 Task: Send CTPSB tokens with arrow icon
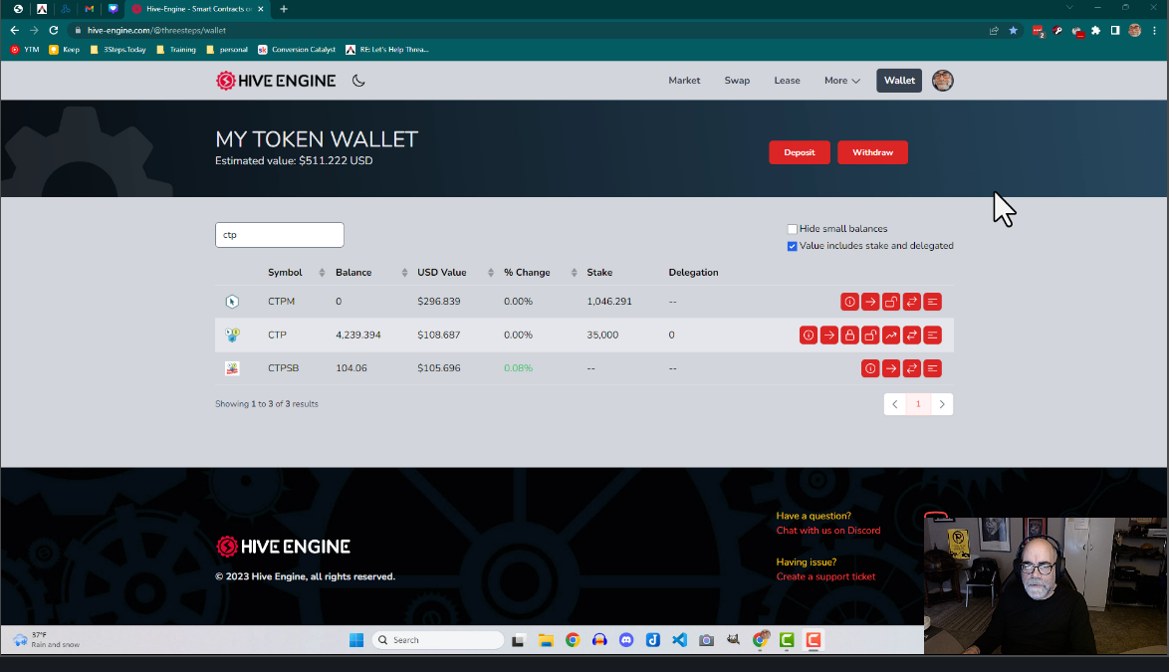click(891, 368)
